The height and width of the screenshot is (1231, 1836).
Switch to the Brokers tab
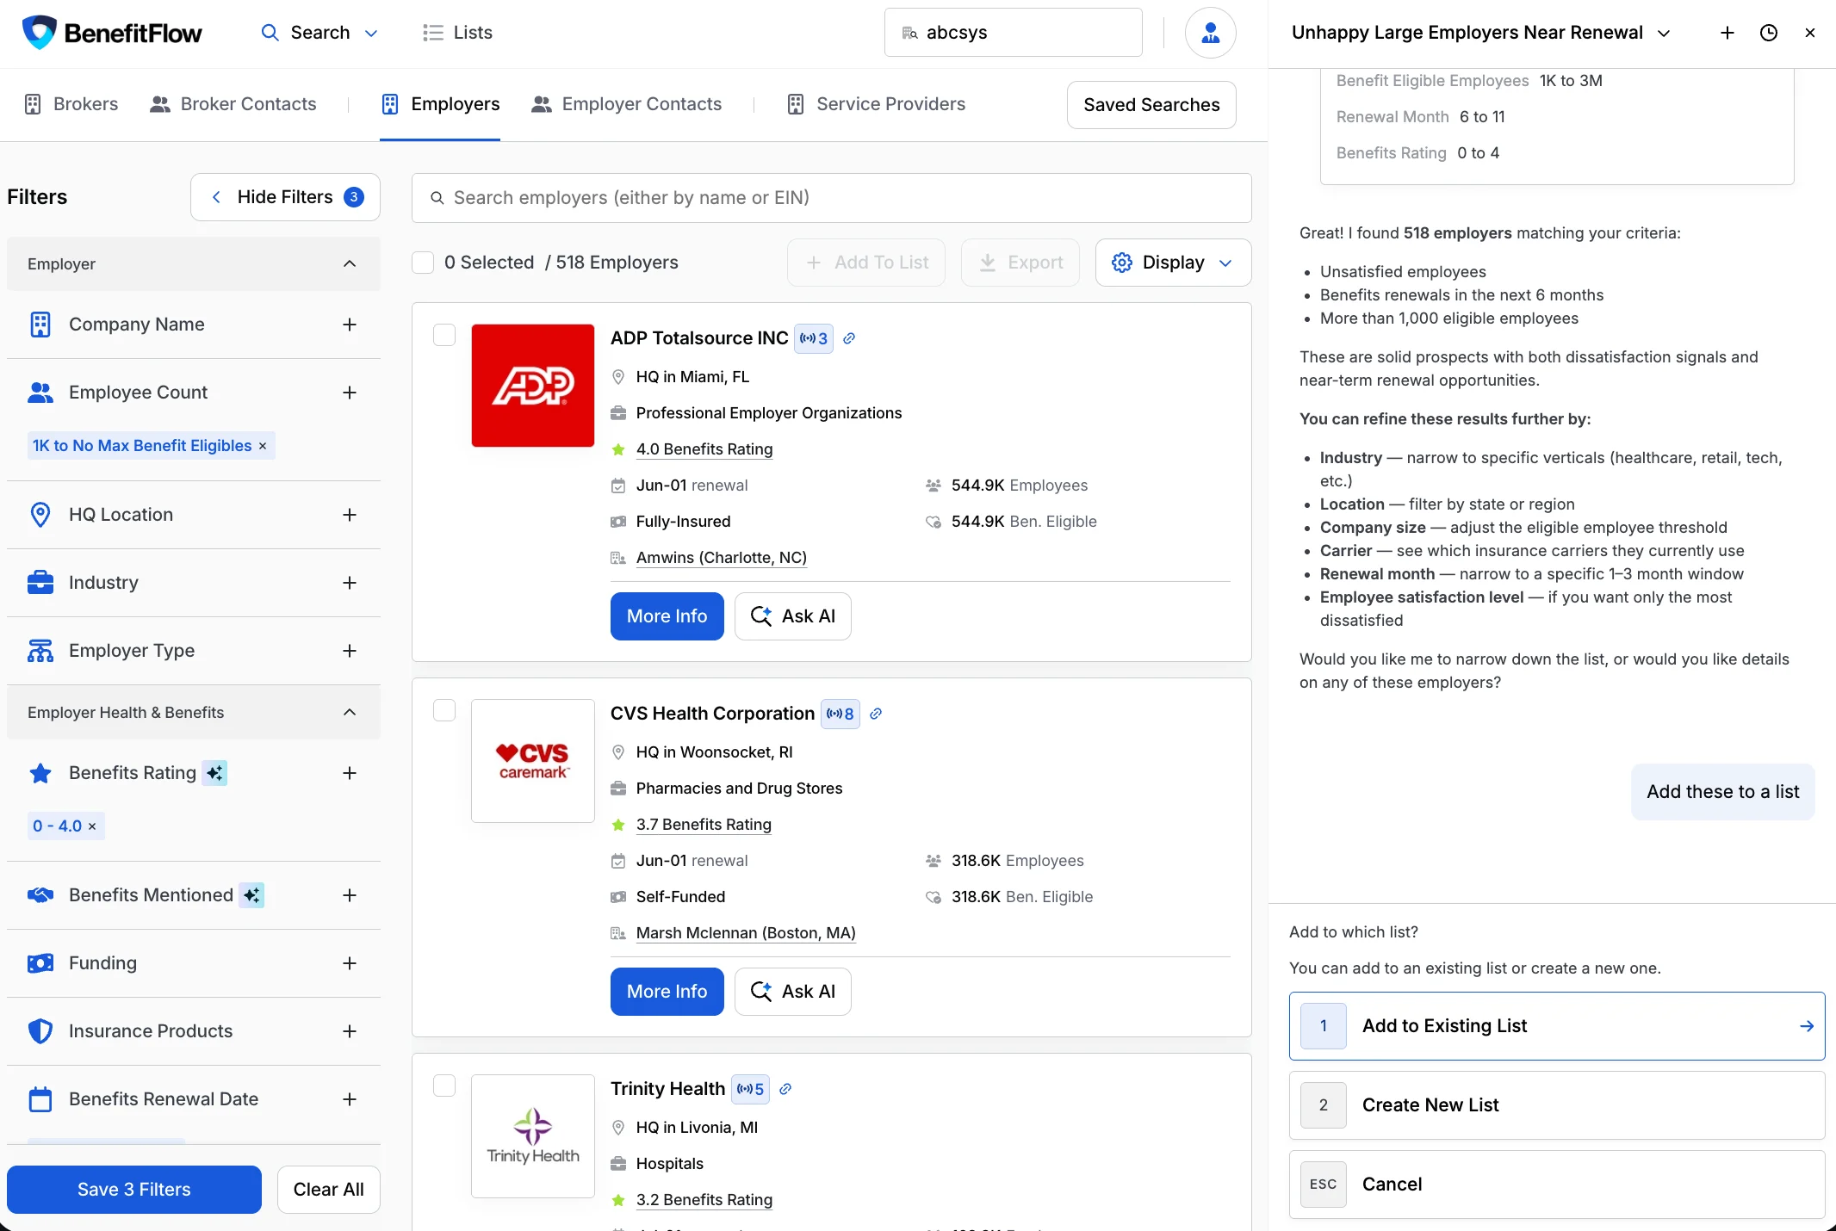(71, 104)
